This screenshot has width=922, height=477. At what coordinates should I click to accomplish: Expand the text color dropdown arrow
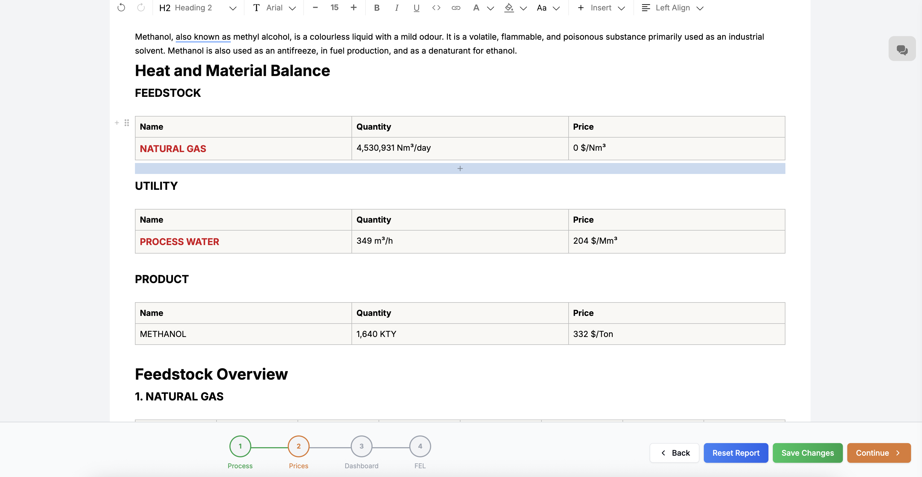(x=491, y=8)
